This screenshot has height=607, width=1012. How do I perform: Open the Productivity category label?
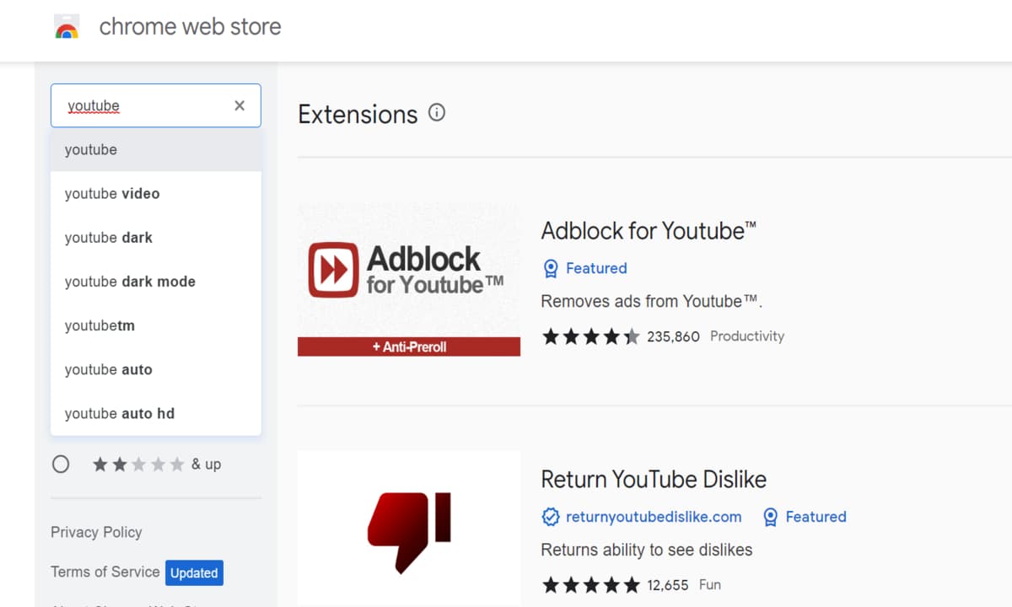pos(747,336)
